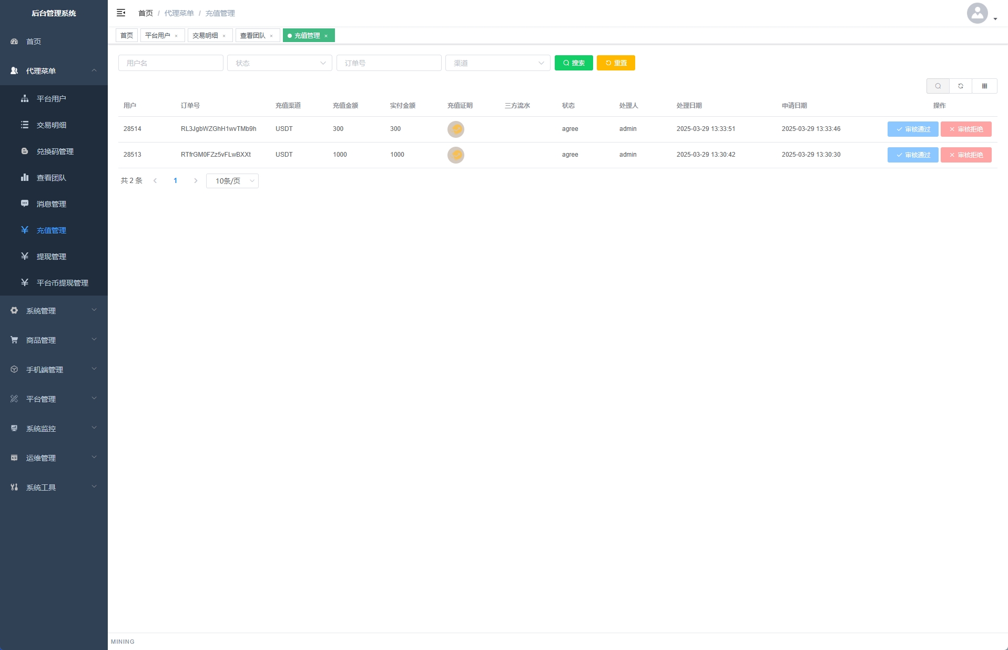Viewport: 1008px width, 650px height.
Task: Open column settings grid icon
Action: [x=984, y=86]
